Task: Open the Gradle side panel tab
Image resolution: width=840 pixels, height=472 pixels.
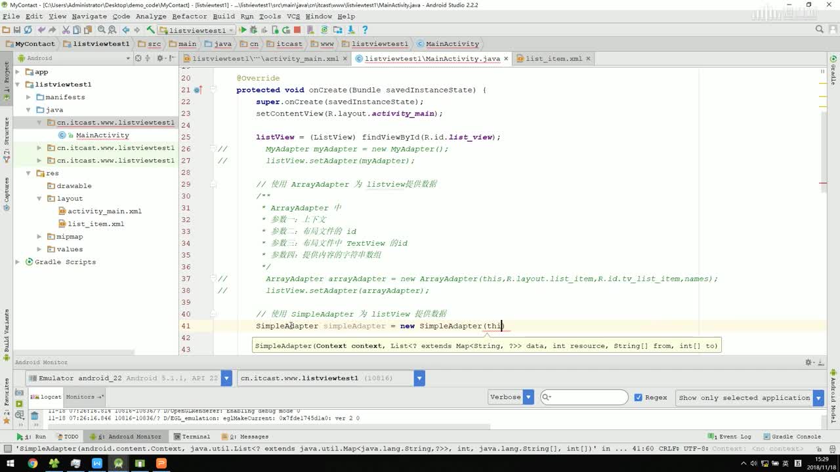Action: 833,70
